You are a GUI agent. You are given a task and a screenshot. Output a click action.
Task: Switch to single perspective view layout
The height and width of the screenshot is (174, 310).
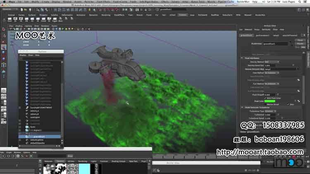(x=4, y=91)
